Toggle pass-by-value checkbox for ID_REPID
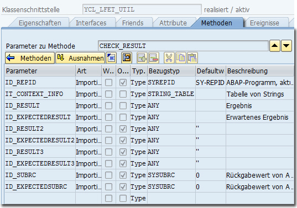Screen dimensions: 297x208 (x=108, y=83)
